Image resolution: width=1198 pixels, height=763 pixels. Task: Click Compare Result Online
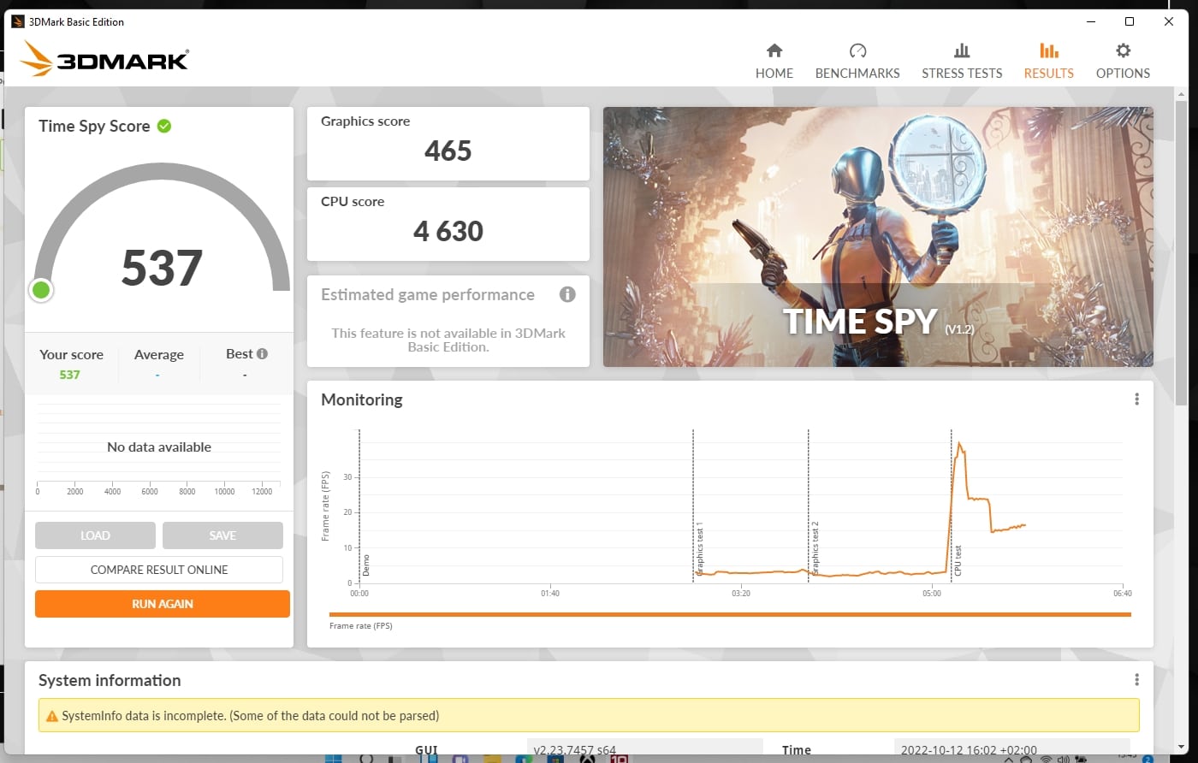[159, 570]
